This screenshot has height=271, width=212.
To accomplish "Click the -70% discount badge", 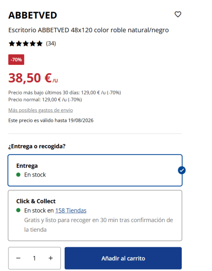I will point(16,60).
